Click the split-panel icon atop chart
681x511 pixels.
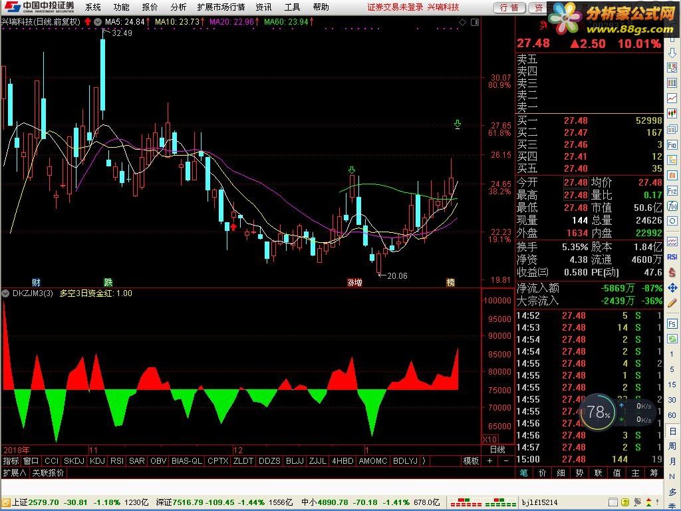(x=475, y=22)
